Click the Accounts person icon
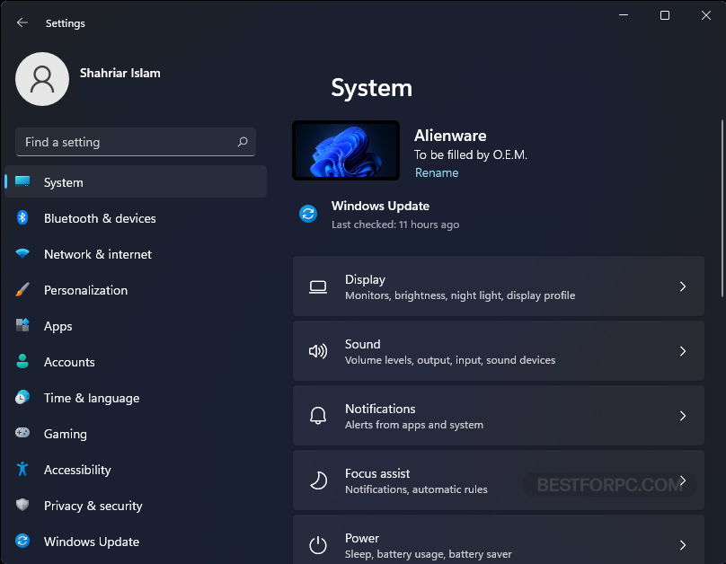726x564 pixels. pos(22,361)
